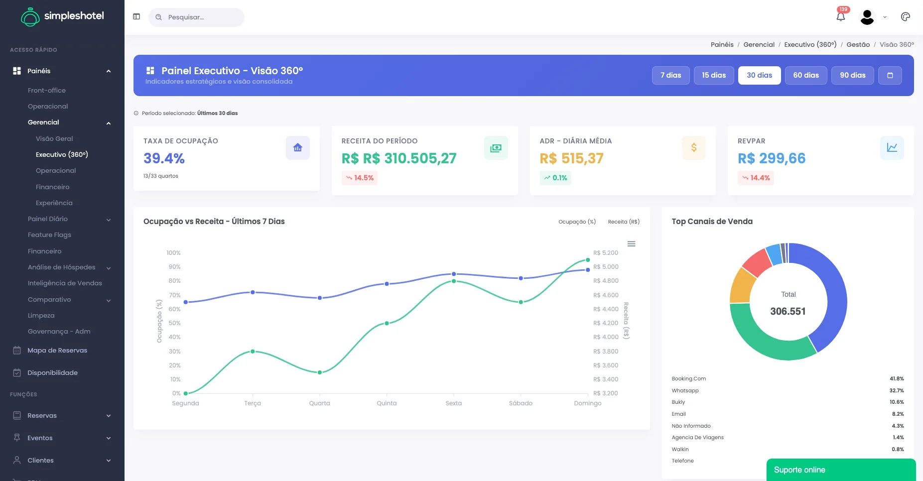The height and width of the screenshot is (481, 923).
Task: Click the Painéis grid icon
Action: (x=17, y=71)
